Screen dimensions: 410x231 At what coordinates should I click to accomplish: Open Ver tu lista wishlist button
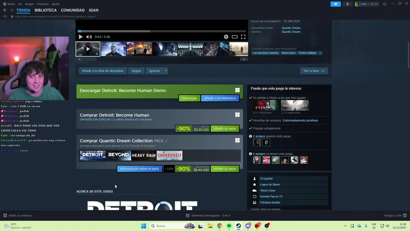click(314, 71)
